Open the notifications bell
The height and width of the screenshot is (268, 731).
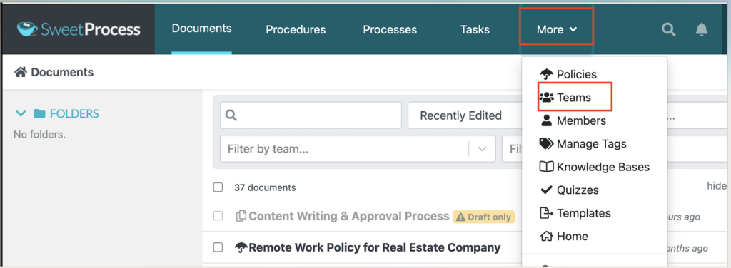[702, 30]
